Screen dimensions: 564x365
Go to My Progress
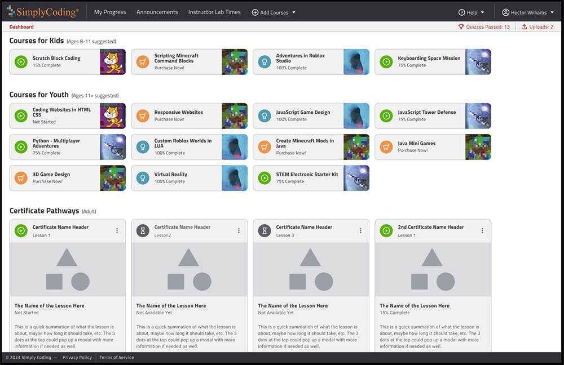tap(110, 12)
